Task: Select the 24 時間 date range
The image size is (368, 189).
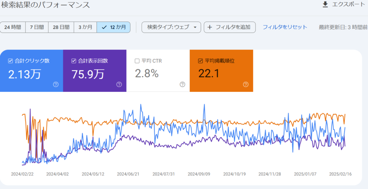Action: tap(13, 27)
